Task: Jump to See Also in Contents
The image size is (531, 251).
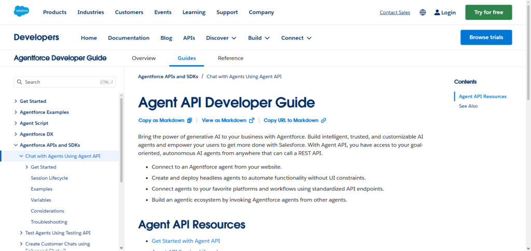Action: coord(468,106)
